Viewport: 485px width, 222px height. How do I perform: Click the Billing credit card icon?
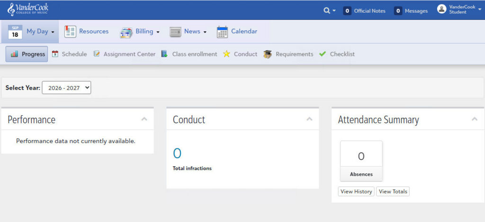126,33
